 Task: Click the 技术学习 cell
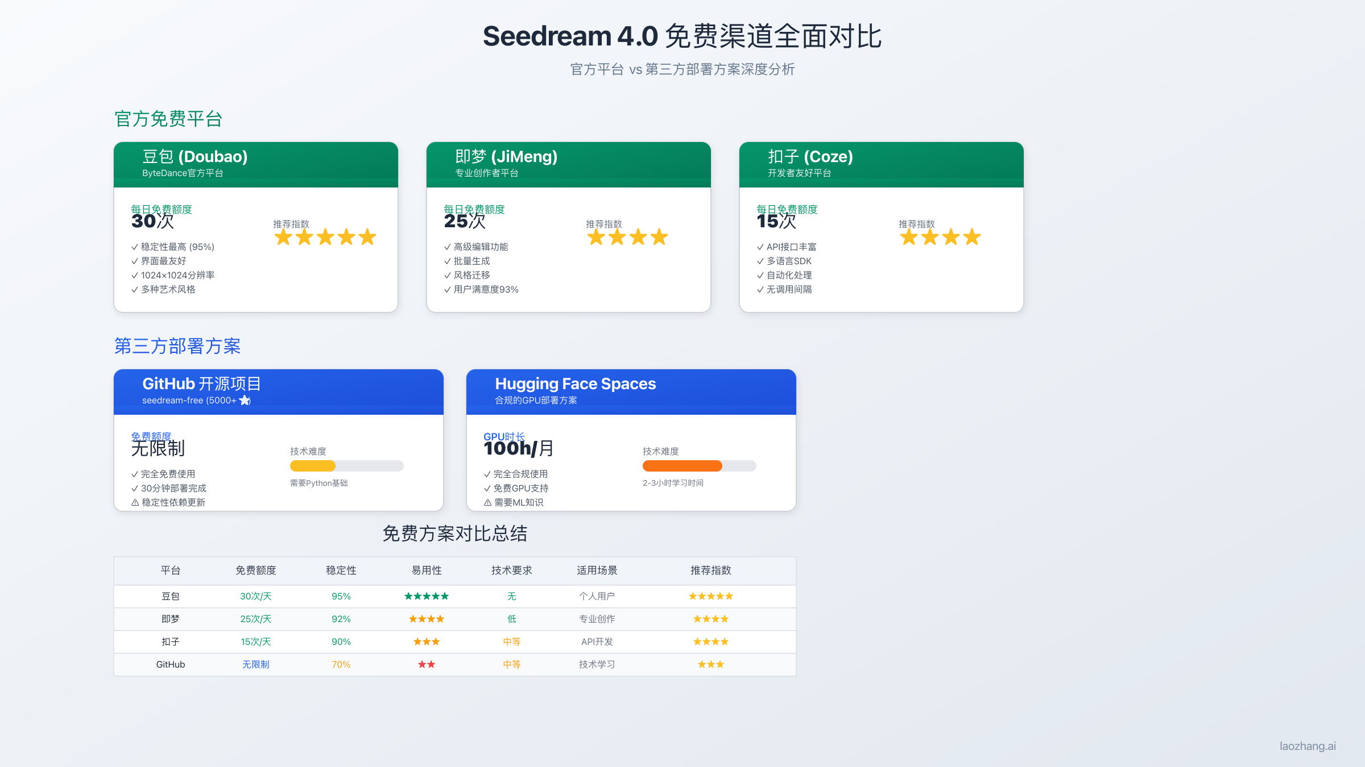[x=597, y=664]
